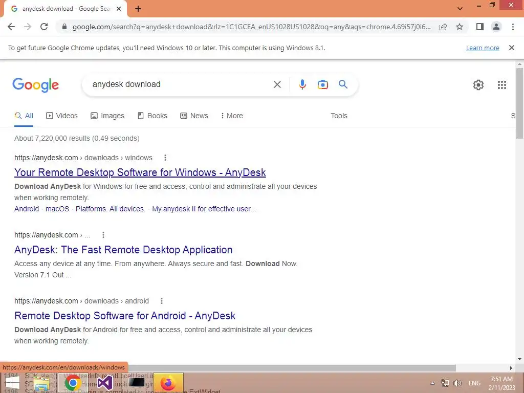Image resolution: width=524 pixels, height=393 pixels.
Task: Expand the More search filters
Action: [232, 116]
